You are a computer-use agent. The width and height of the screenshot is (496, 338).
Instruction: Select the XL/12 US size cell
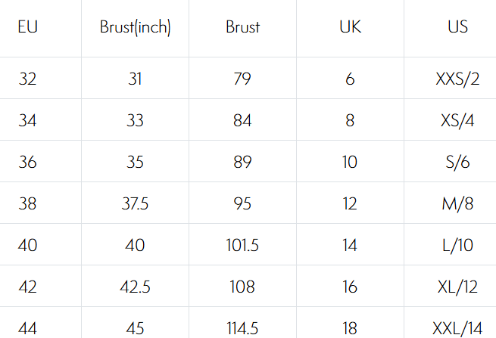pyautogui.click(x=457, y=287)
